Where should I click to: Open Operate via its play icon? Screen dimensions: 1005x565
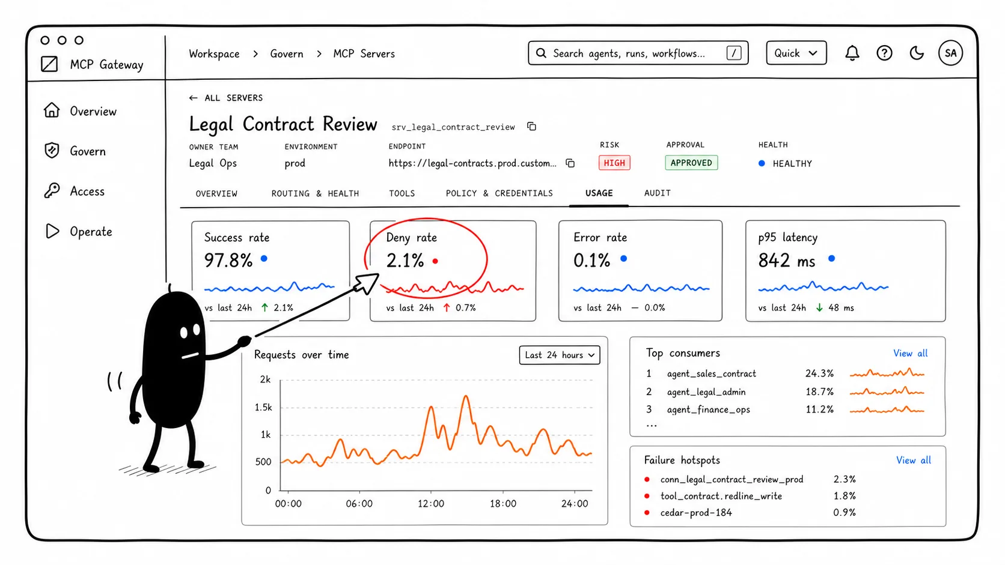[52, 231]
